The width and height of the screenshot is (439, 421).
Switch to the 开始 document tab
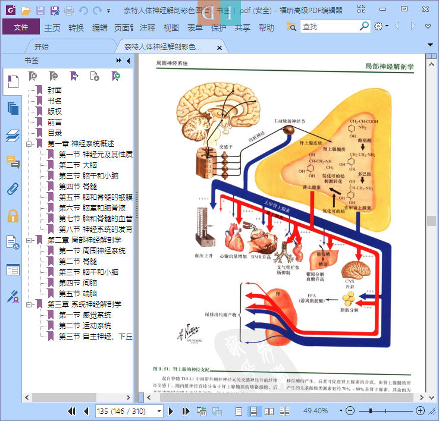coord(42,46)
